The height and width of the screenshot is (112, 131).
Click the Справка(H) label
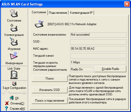pyautogui.click(x=17, y=109)
